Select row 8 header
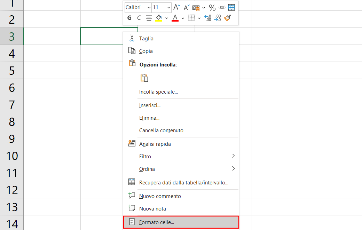This screenshot has height=230, width=362. coord(11,121)
